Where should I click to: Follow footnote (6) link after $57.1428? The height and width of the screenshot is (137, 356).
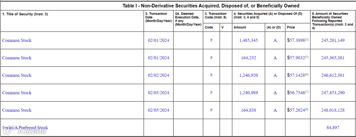pyautogui.click(x=307, y=74)
